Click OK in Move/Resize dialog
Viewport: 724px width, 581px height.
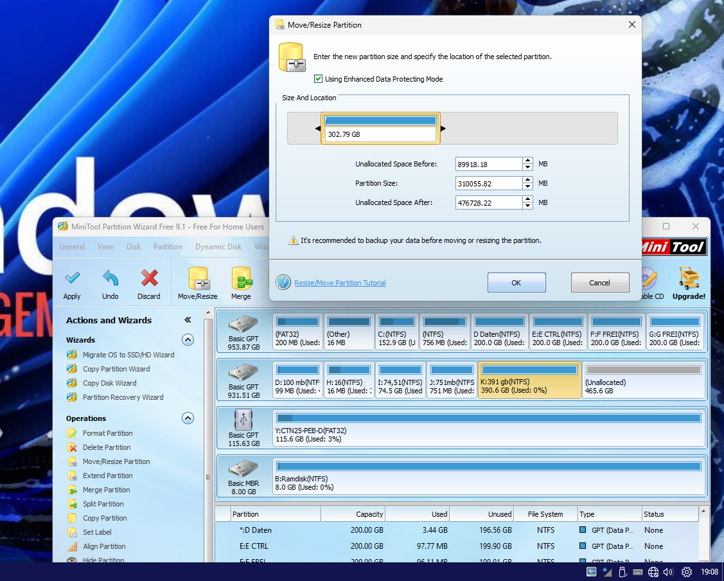(517, 282)
